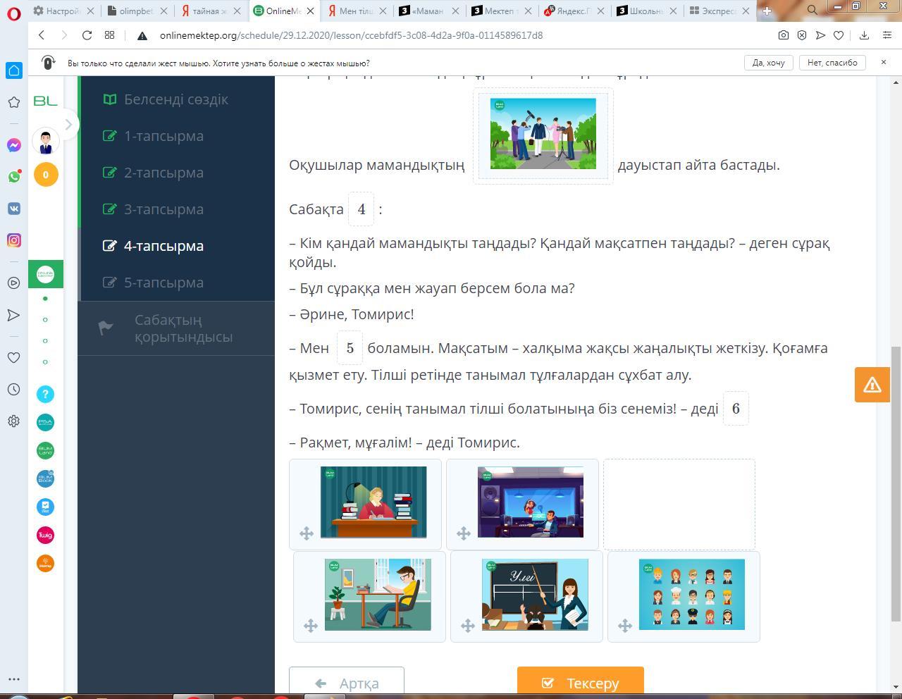902x699 pixels.
Task: Open the sidebar three-dots menu
Action: 14,679
